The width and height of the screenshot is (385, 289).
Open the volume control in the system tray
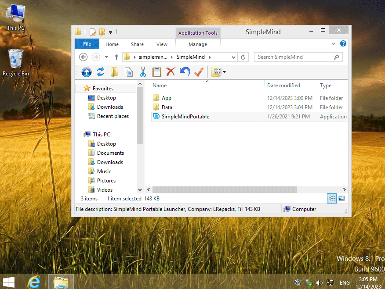click(x=319, y=283)
